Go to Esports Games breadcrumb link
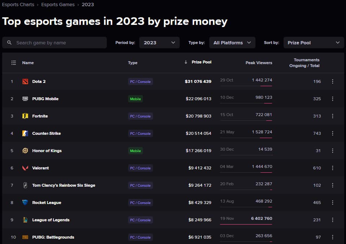 click(x=58, y=4)
